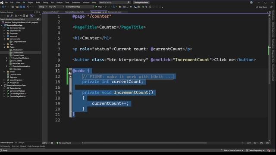This screenshot has height=155, width=276.
Task: Select Counter2.razor in Solution Explorer
Action: (18, 55)
